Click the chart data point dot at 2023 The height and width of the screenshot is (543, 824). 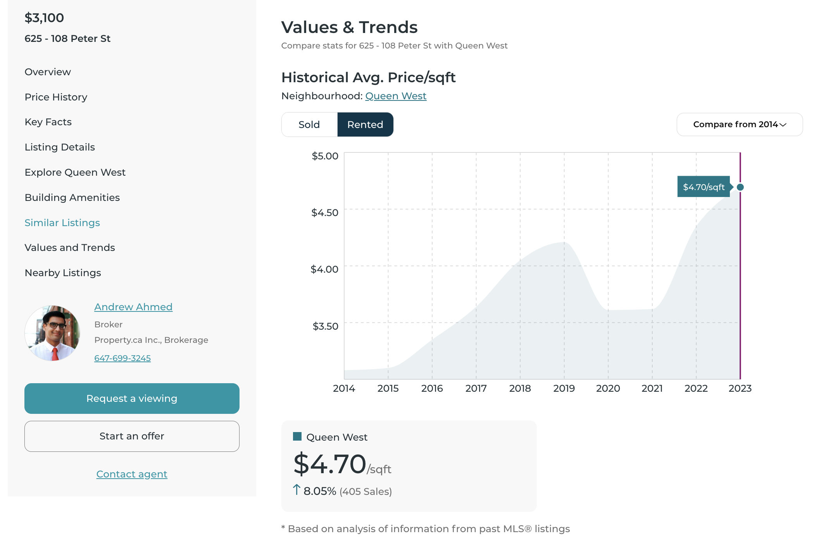740,187
